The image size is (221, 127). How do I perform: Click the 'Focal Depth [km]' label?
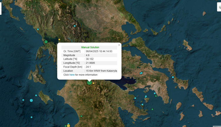click(73, 67)
